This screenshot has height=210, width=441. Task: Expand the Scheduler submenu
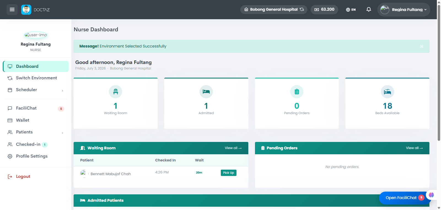click(x=36, y=90)
